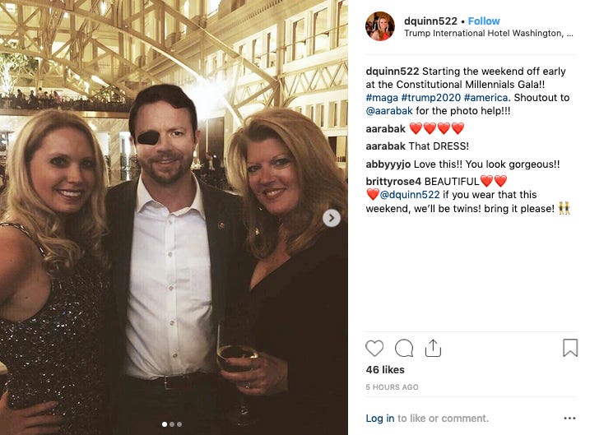Image resolution: width=590 pixels, height=435 pixels.
Task: Click the Log in link
Action: [380, 419]
